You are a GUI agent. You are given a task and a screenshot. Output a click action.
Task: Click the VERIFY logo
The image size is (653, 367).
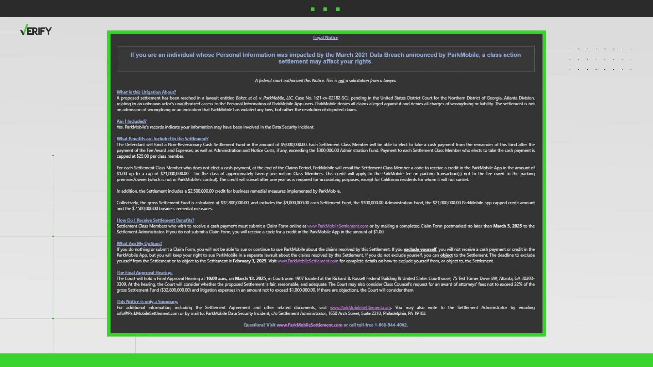(36, 30)
